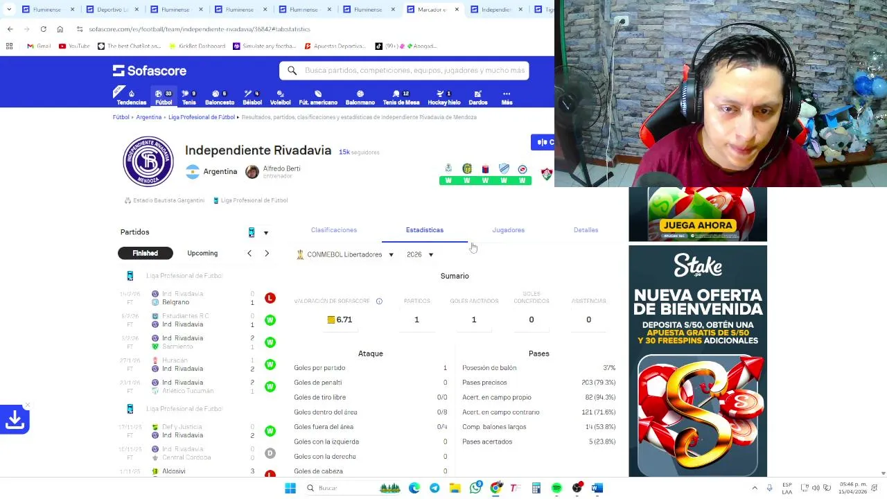Open the 2026 season dropdown

(x=420, y=254)
